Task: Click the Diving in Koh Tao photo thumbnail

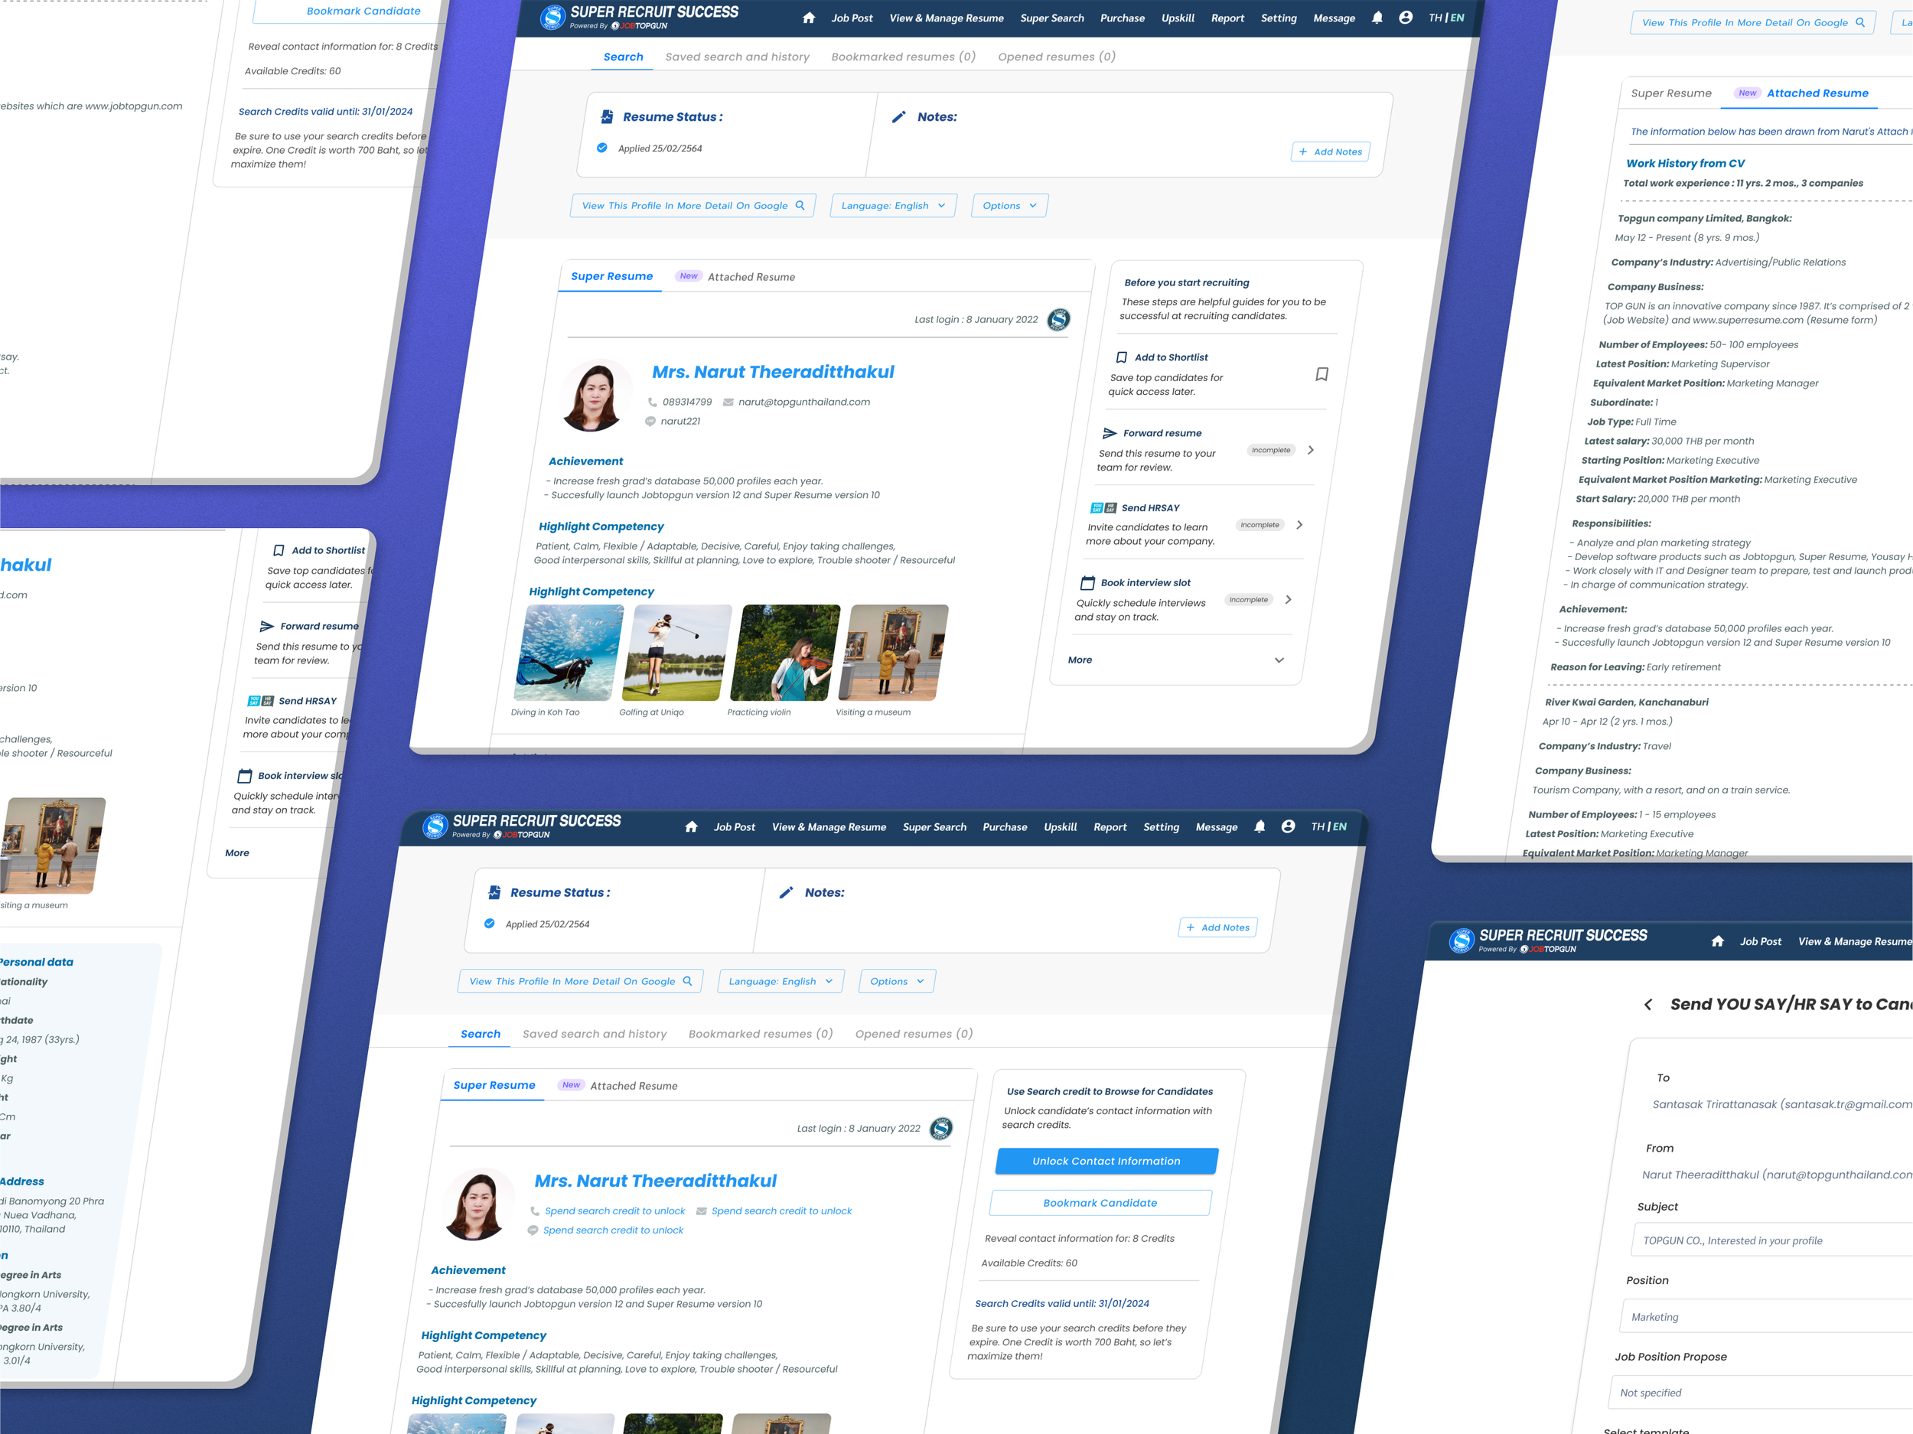Action: (x=569, y=652)
